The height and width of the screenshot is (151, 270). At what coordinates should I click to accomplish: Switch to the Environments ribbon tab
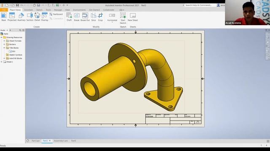click(79, 10)
